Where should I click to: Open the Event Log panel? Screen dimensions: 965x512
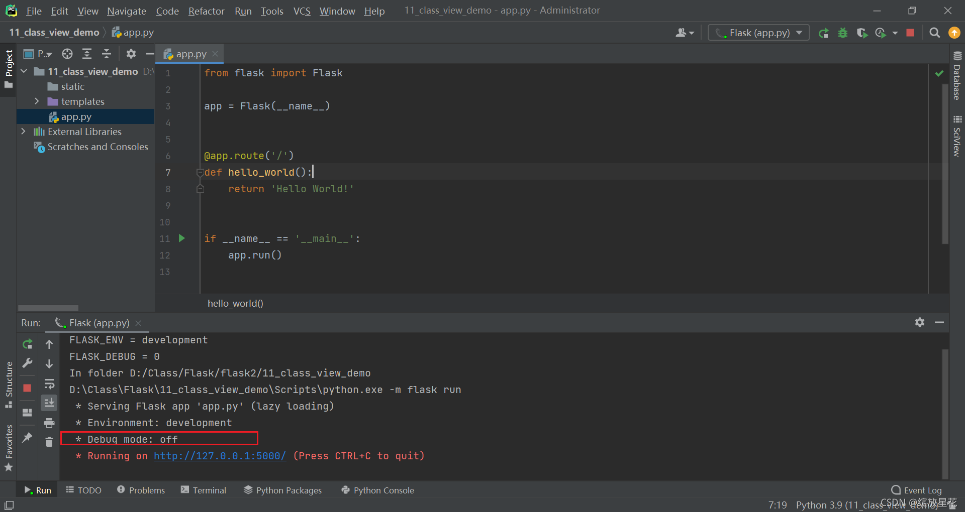coord(922,490)
